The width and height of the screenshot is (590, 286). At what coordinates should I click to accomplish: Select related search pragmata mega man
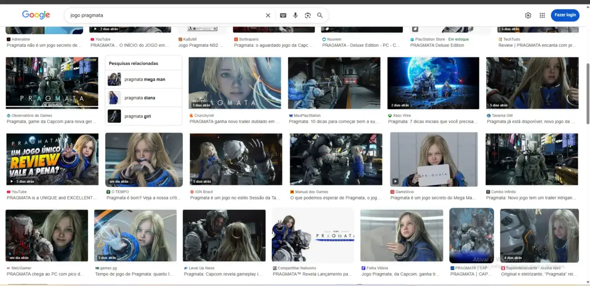[144, 79]
